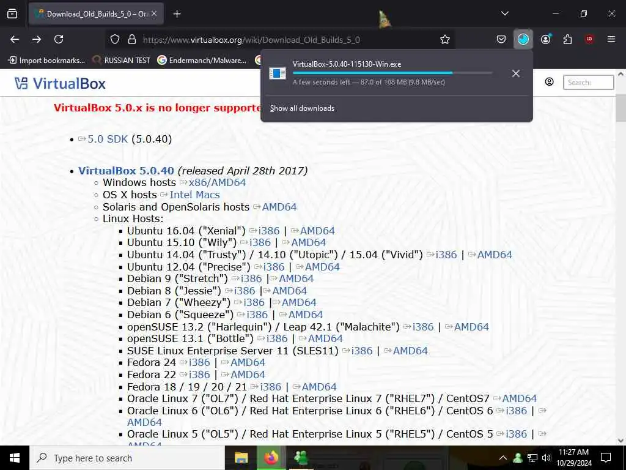626x470 pixels.
Task: Toggle the downloads panel toolbar button
Action: click(x=523, y=39)
